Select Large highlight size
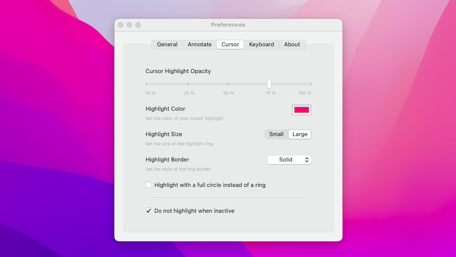456x257 pixels. 299,134
